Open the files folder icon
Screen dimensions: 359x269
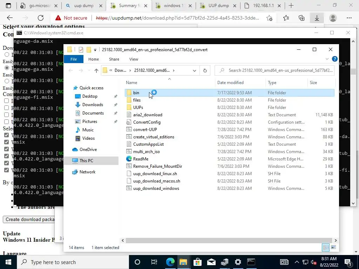pyautogui.click(x=129, y=100)
